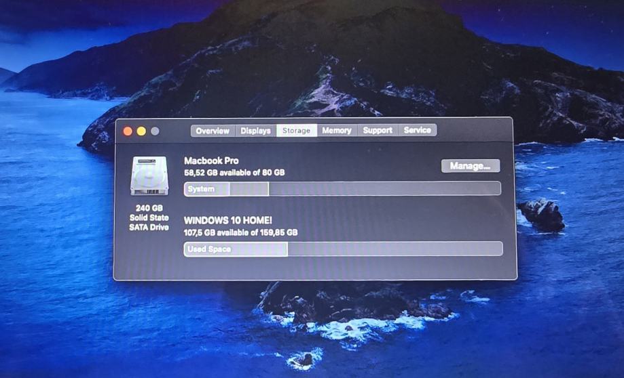Select the Storage tab
624x378 pixels.
point(297,130)
